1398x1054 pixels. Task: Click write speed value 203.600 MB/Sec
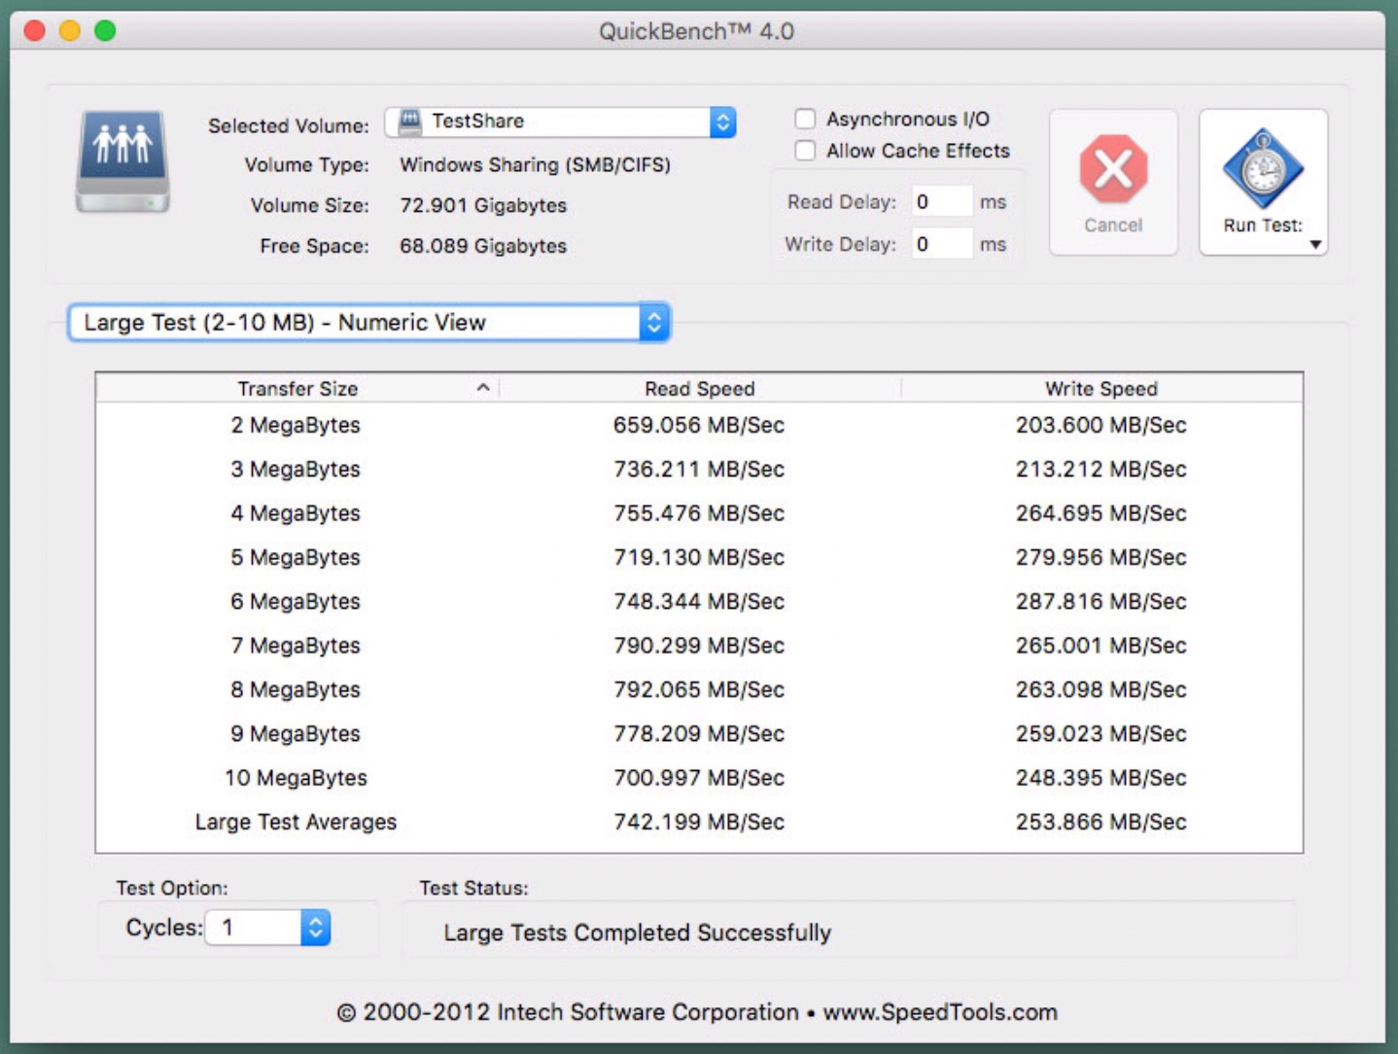pyautogui.click(x=1101, y=425)
